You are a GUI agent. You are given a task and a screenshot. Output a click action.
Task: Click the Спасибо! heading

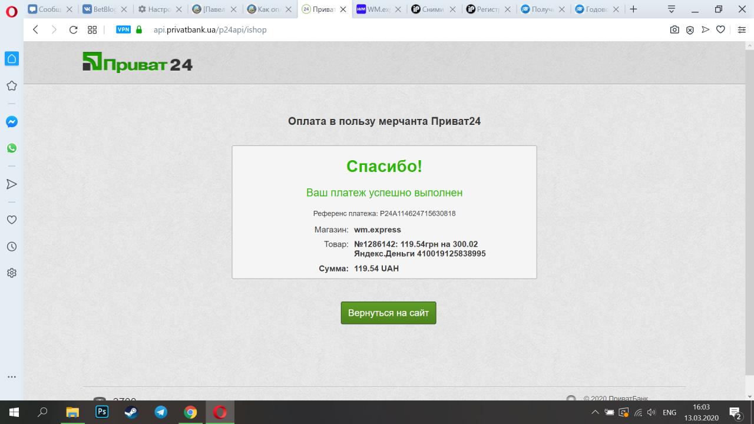pyautogui.click(x=384, y=167)
